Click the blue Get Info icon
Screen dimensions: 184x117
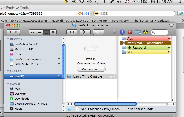pos(122,32)
